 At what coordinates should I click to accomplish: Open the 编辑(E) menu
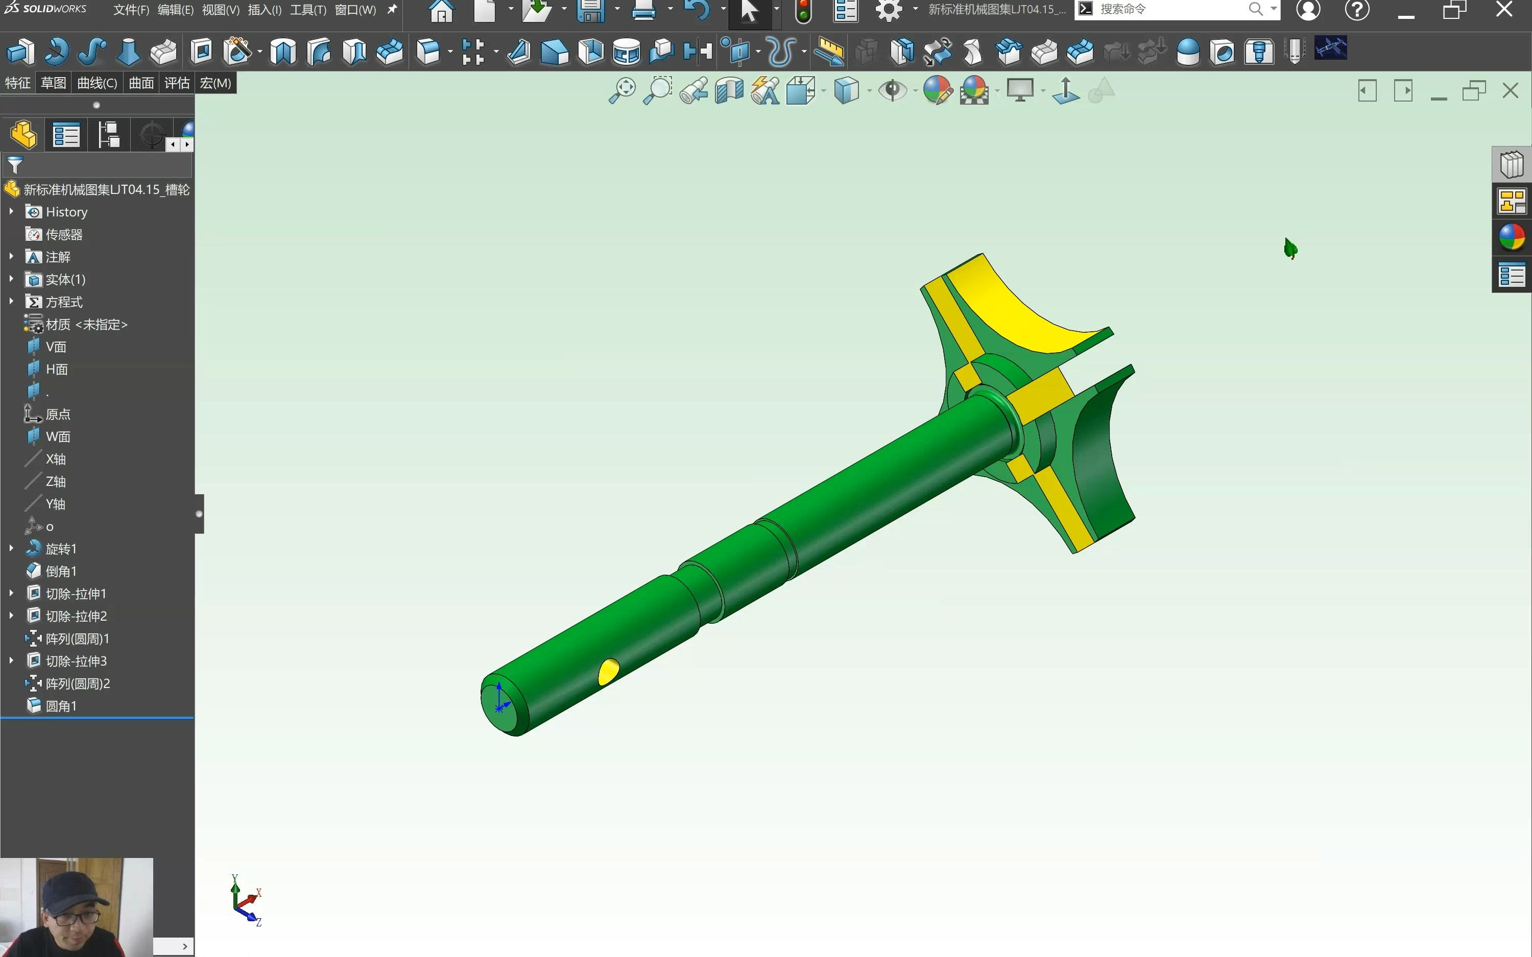point(175,10)
